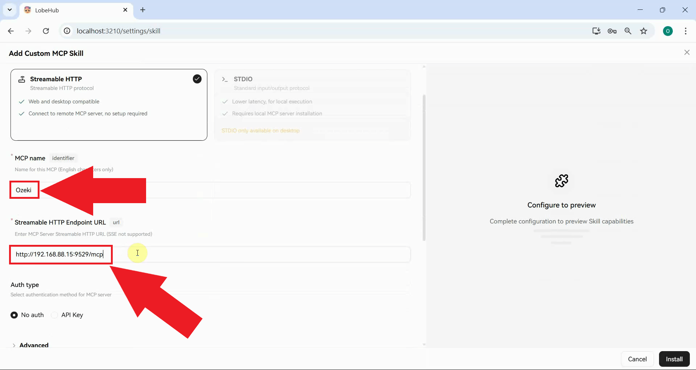This screenshot has width=696, height=370.
Task: Close the Add Custom MCP Skill dialog
Action: (x=687, y=53)
